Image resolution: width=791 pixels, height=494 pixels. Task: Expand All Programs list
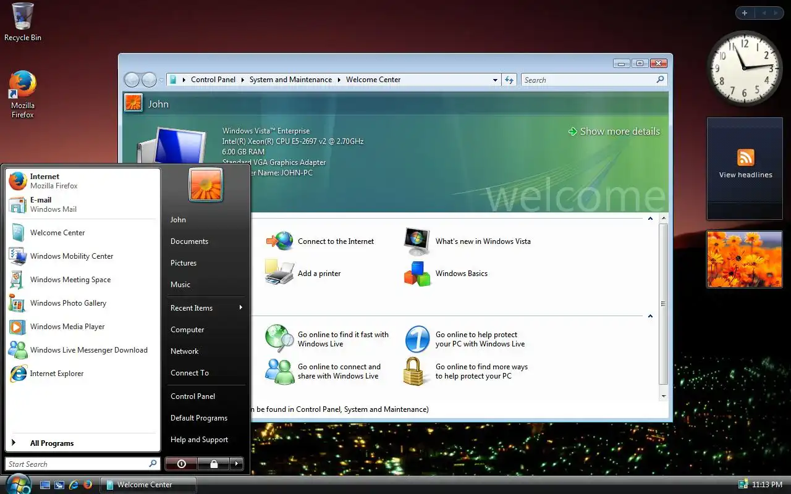coord(82,443)
